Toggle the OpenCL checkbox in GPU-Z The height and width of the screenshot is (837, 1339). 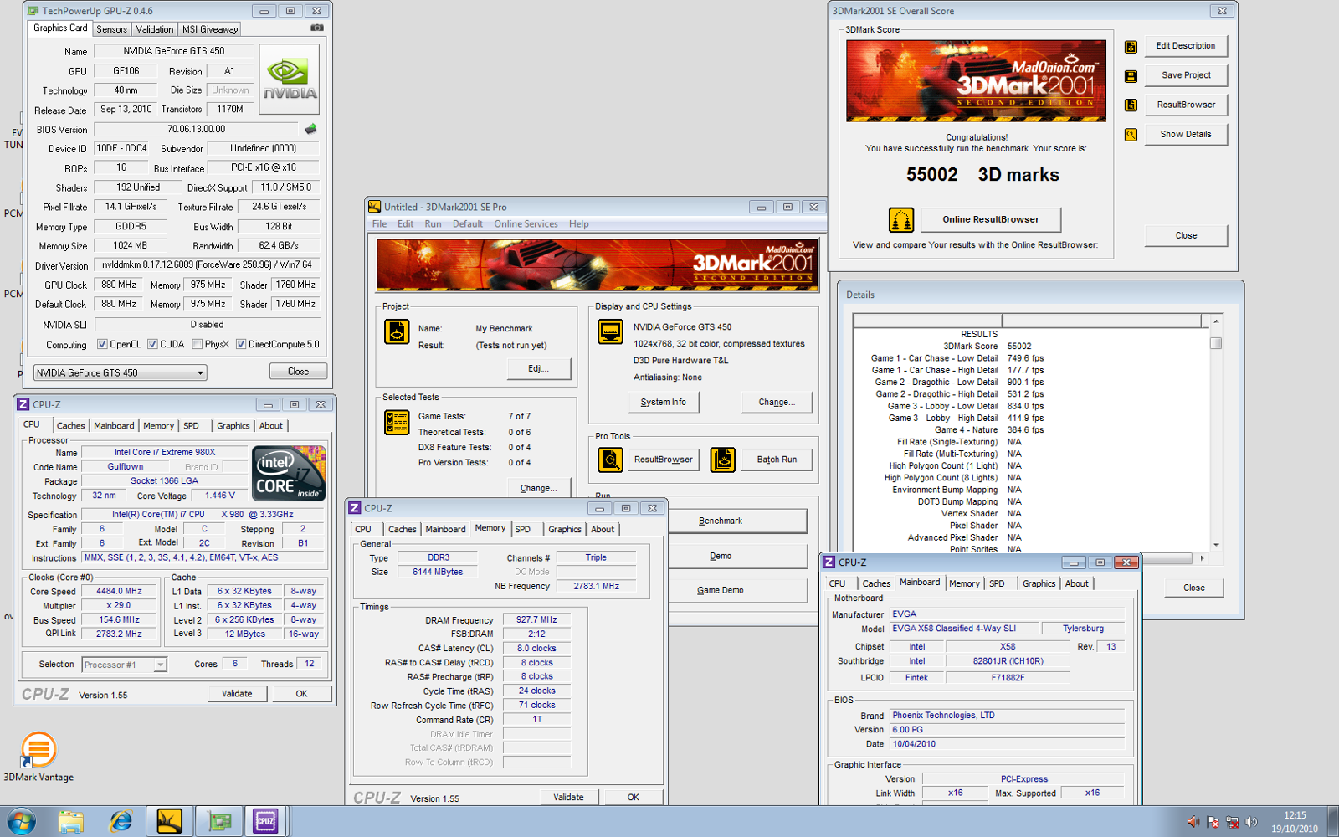(x=102, y=344)
